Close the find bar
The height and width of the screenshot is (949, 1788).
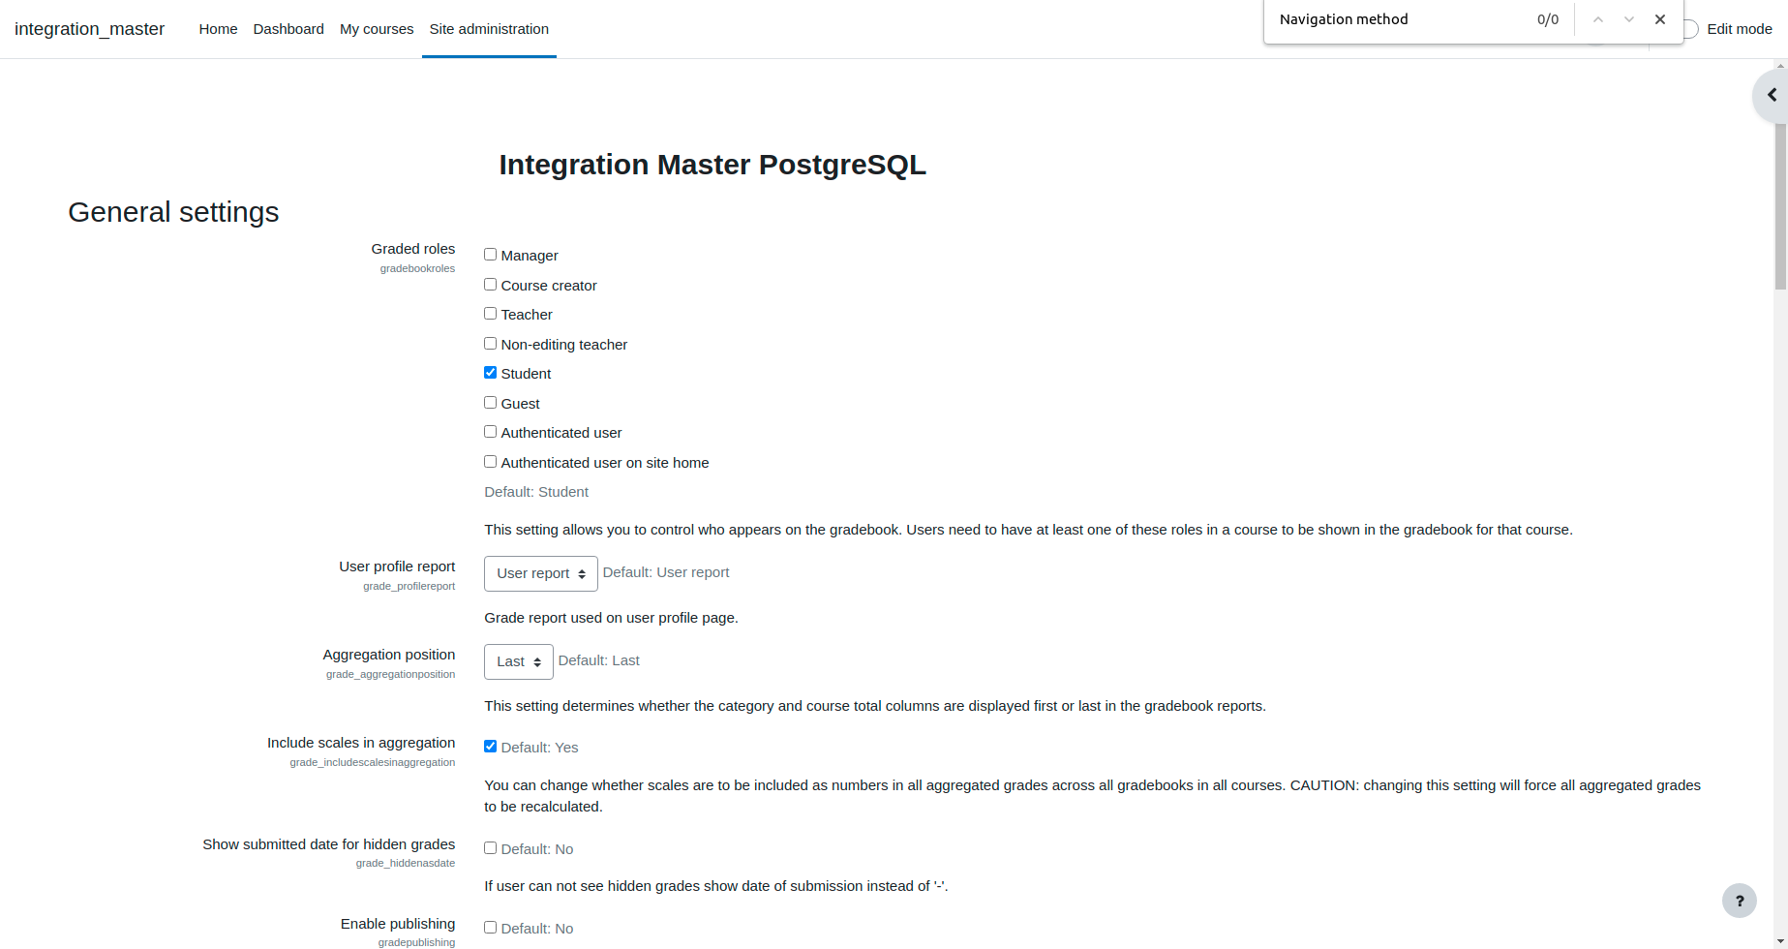(x=1660, y=19)
